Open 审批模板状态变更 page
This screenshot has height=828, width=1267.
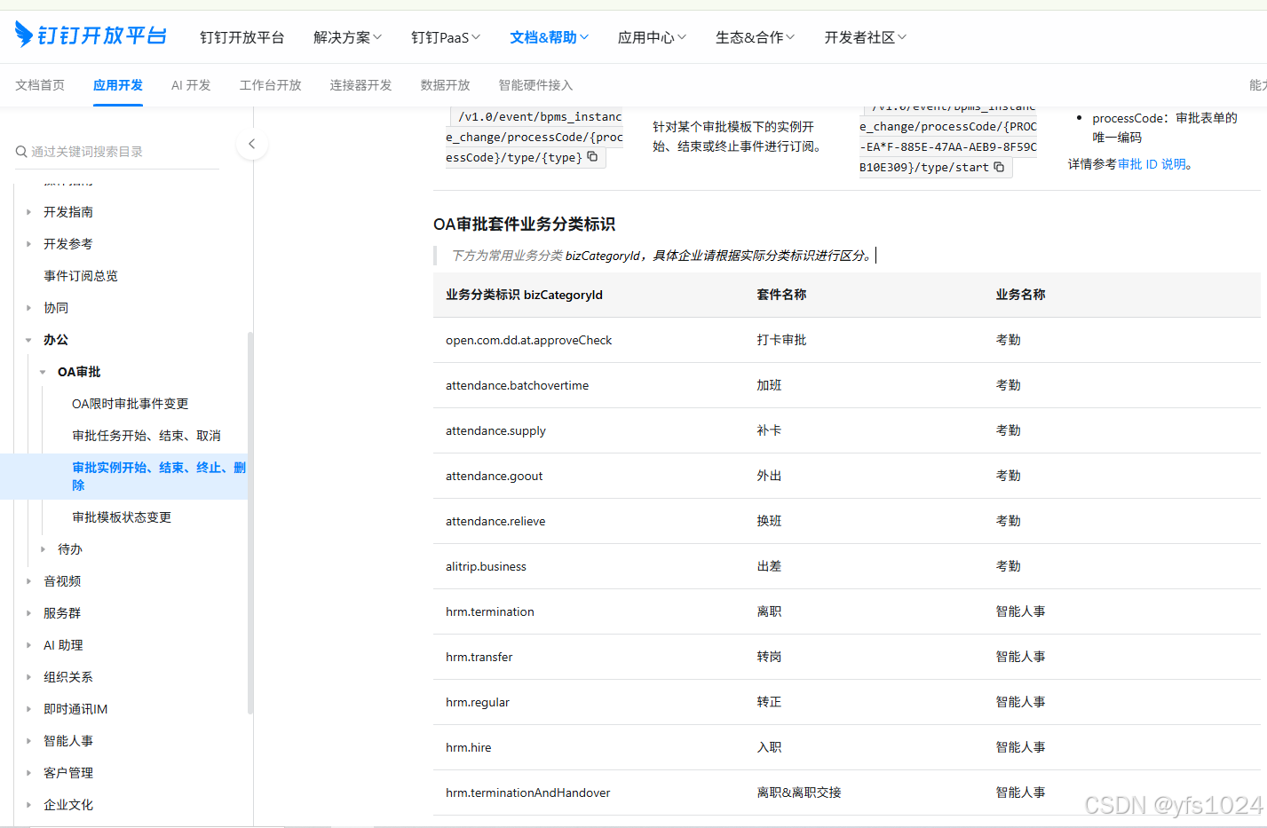pyautogui.click(x=122, y=517)
